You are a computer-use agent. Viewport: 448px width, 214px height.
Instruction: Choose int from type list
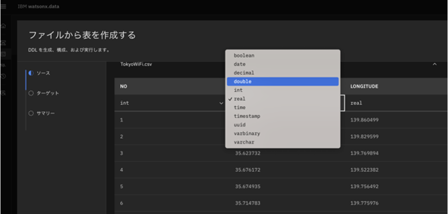click(x=283, y=90)
